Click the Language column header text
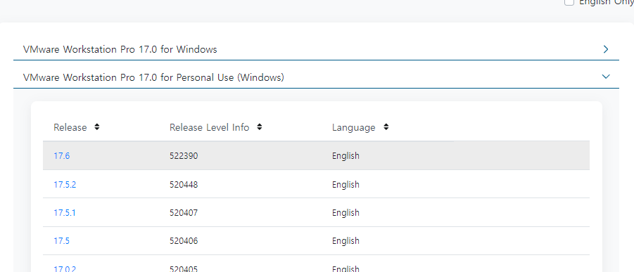Viewport: 634px width, 272px height. tap(354, 128)
